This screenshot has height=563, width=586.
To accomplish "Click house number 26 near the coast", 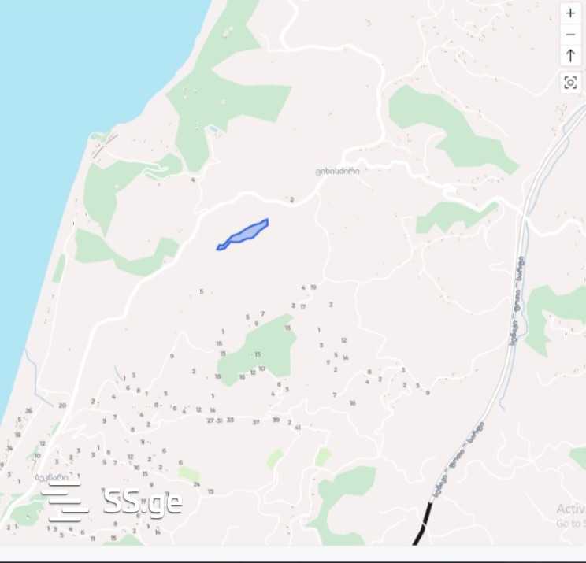I will point(29,410).
